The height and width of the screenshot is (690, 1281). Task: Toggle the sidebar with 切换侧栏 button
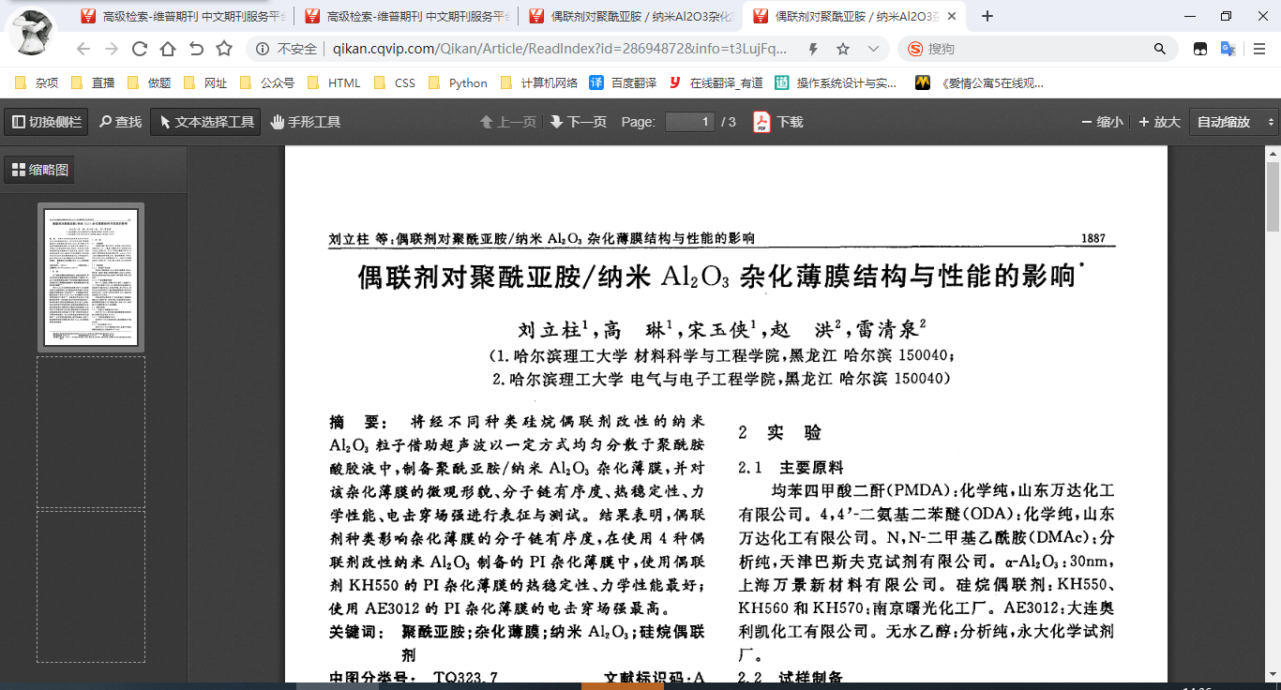tap(46, 122)
